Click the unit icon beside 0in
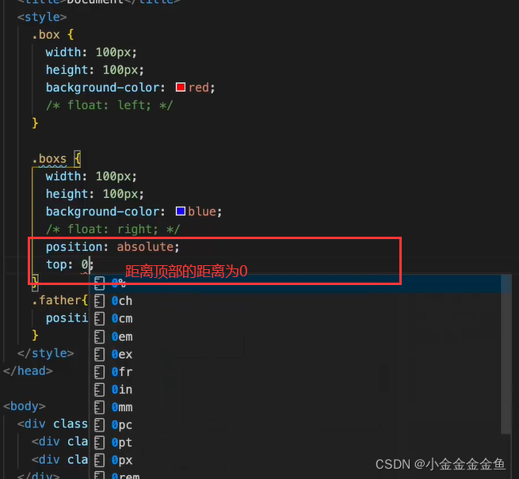The image size is (519, 479). 99,390
